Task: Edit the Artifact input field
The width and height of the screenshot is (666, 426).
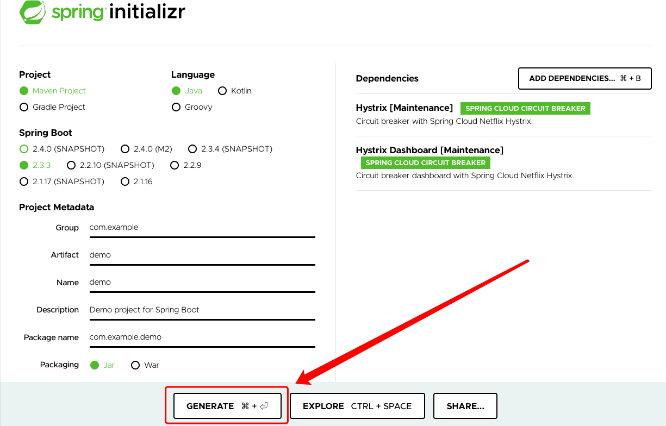Action: pyautogui.click(x=202, y=255)
